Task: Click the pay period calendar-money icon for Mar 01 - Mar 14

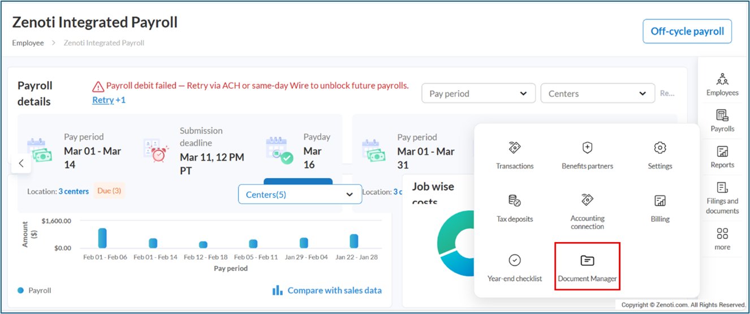Action: click(40, 149)
